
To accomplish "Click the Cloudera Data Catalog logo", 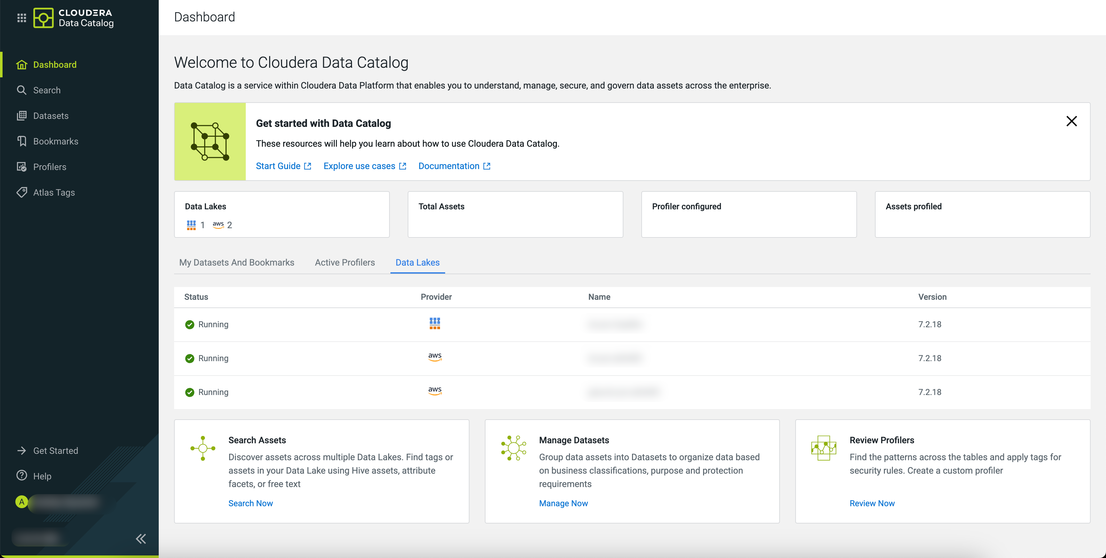I will pyautogui.click(x=73, y=18).
